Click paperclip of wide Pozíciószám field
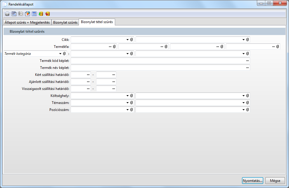This screenshot has height=188, width=289. pos(248,109)
